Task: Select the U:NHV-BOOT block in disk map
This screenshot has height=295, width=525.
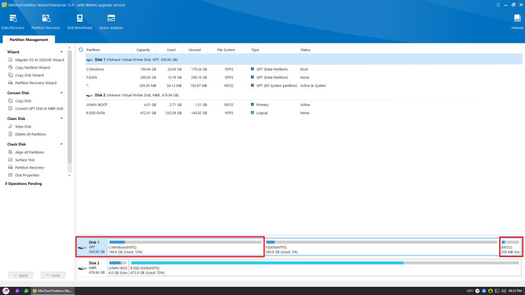Action: [x=118, y=267]
